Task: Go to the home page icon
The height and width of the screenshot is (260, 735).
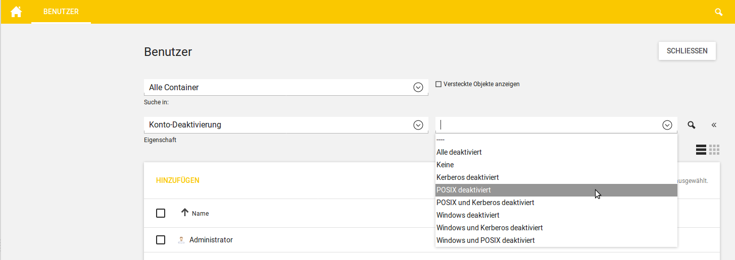Action: click(16, 12)
